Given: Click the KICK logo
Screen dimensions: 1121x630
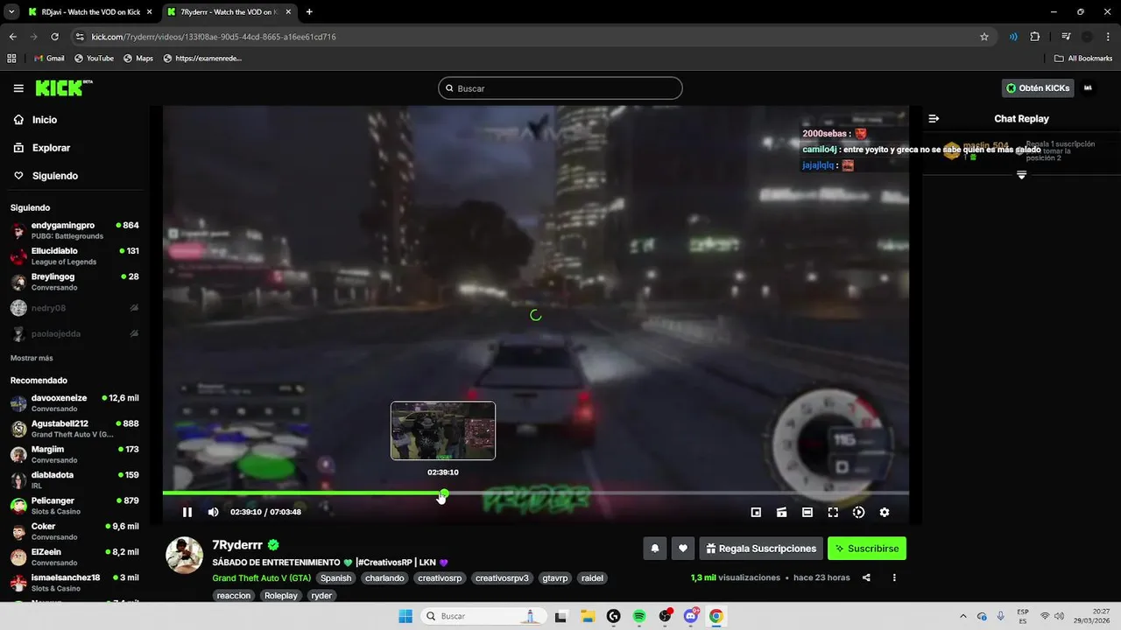Looking at the screenshot, I should [63, 87].
